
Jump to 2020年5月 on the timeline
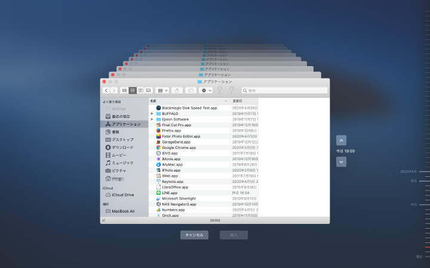tap(408, 172)
